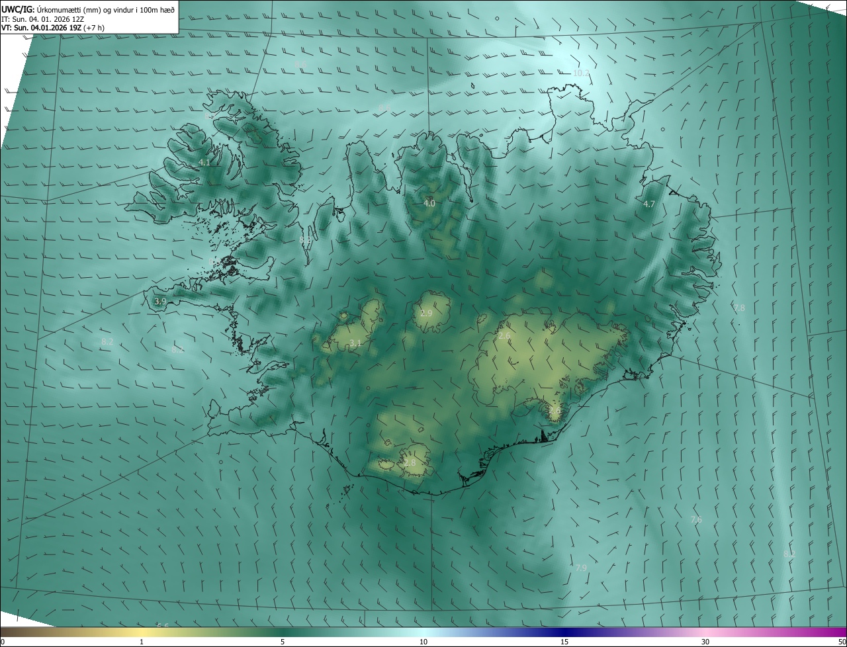This screenshot has width=847, height=647.
Task: Click the 4.1 value on the Westfjords
Action: (204, 162)
